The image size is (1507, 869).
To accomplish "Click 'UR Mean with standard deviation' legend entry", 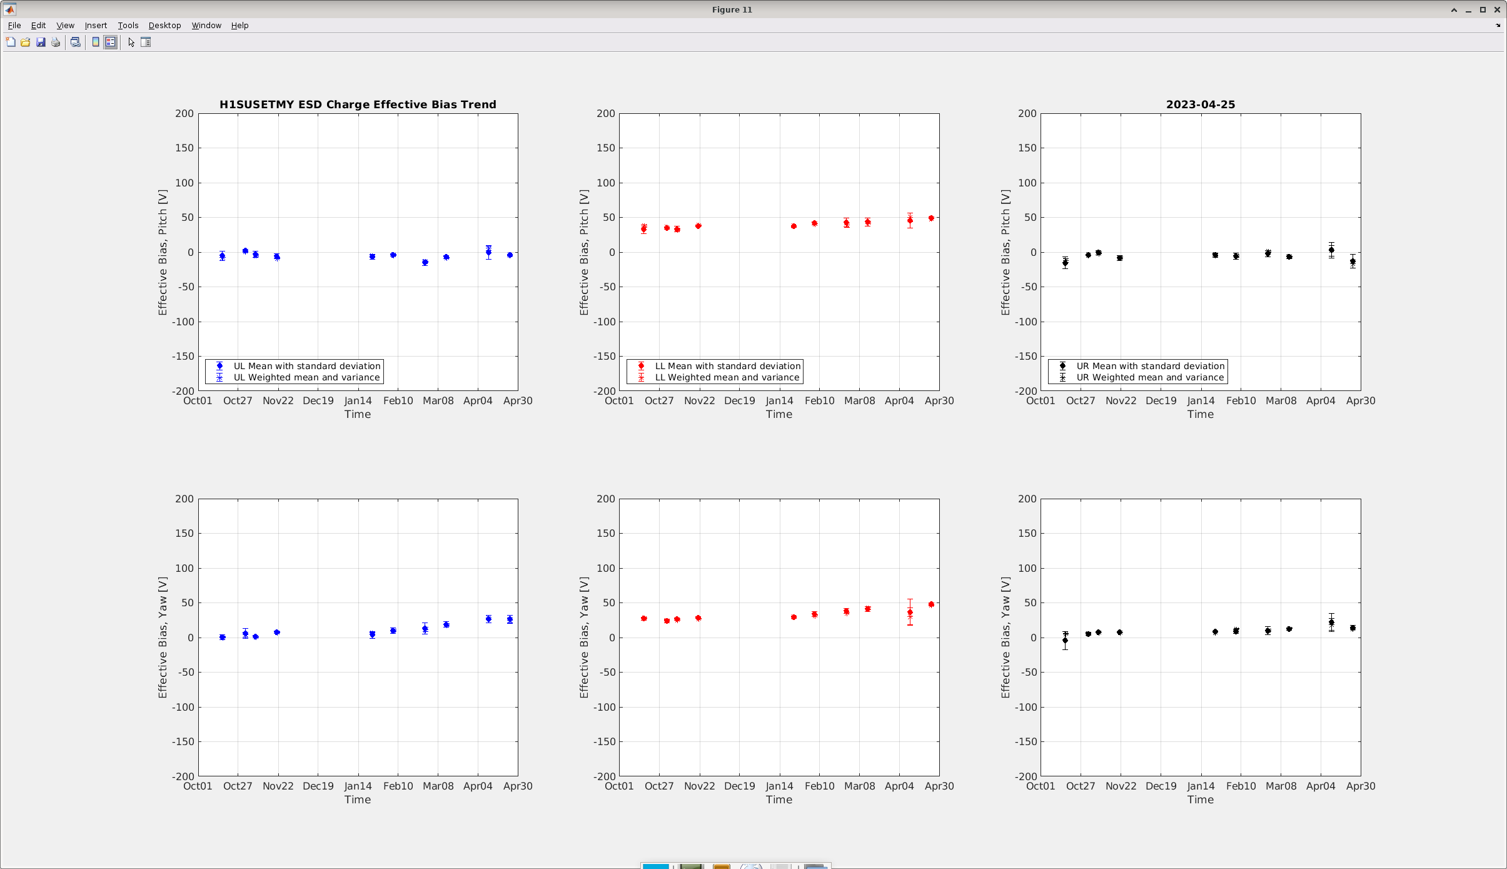I will click(1151, 366).
